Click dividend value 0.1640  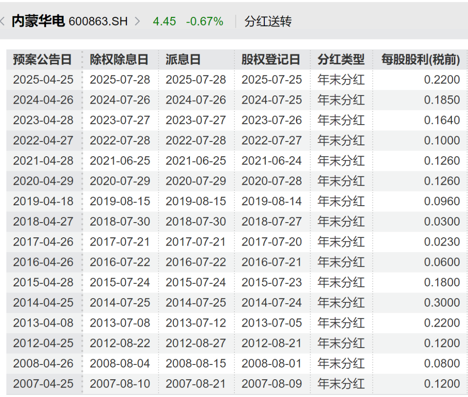coord(442,120)
